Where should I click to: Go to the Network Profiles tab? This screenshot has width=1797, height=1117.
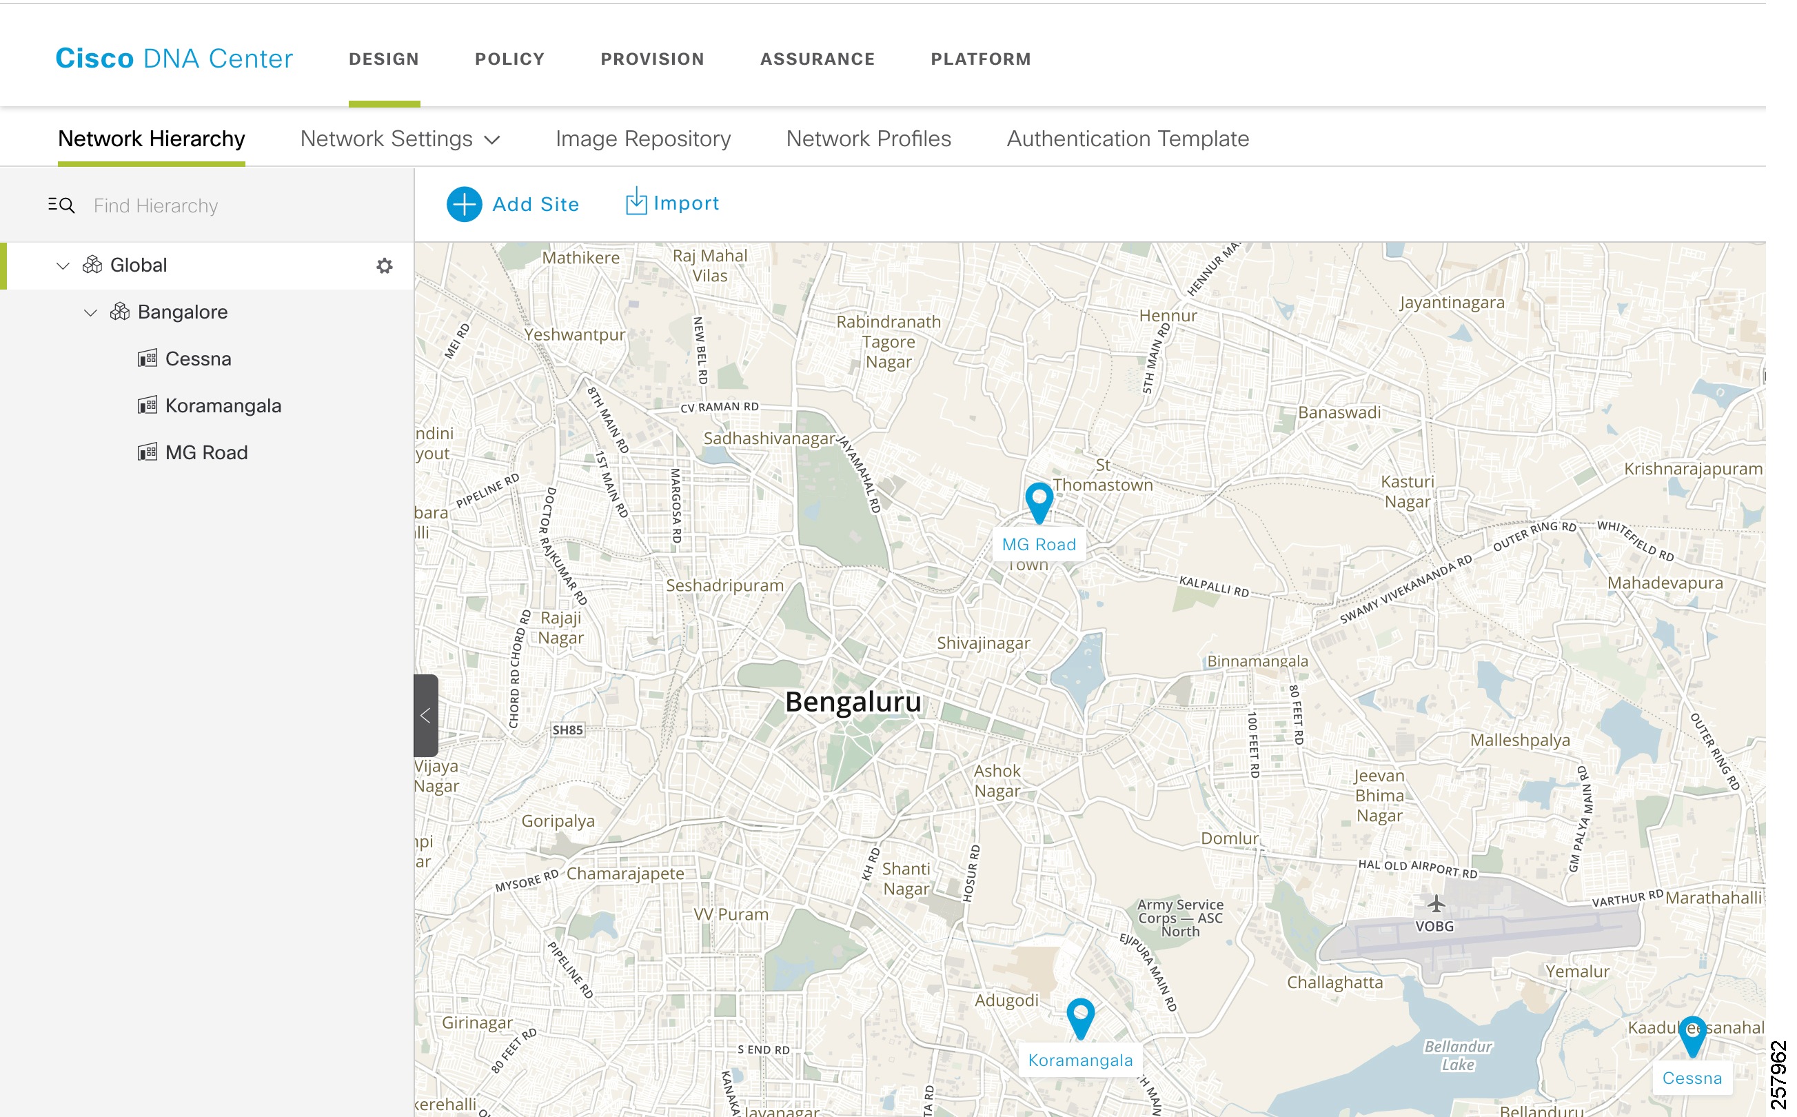coord(869,139)
